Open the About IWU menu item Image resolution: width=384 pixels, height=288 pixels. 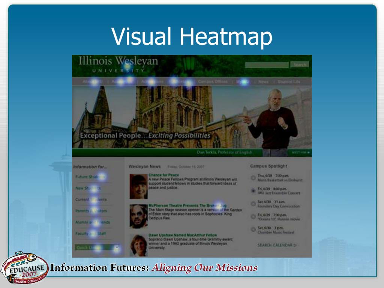tap(92, 81)
